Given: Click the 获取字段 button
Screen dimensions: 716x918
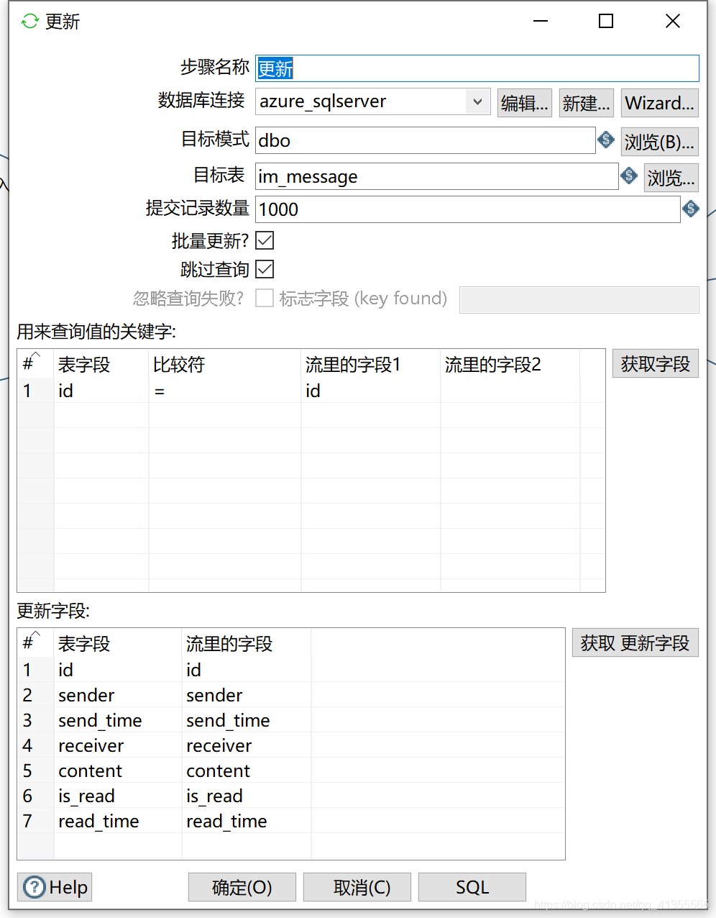Looking at the screenshot, I should click(656, 364).
